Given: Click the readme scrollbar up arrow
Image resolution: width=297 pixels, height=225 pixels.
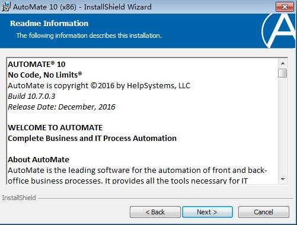Looking at the screenshot, I should tap(283, 63).
